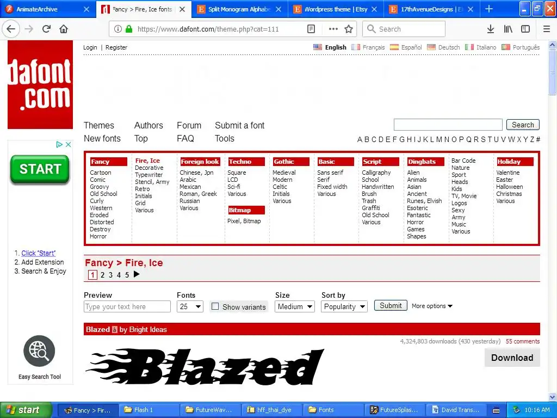Open the Tools menu item
The height and width of the screenshot is (418, 557).
[x=225, y=139]
